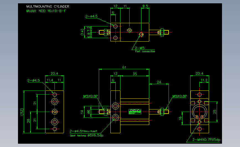The image size is (240, 147).
Task: Click the (52) height dimension
Action: (x=22, y=112)
